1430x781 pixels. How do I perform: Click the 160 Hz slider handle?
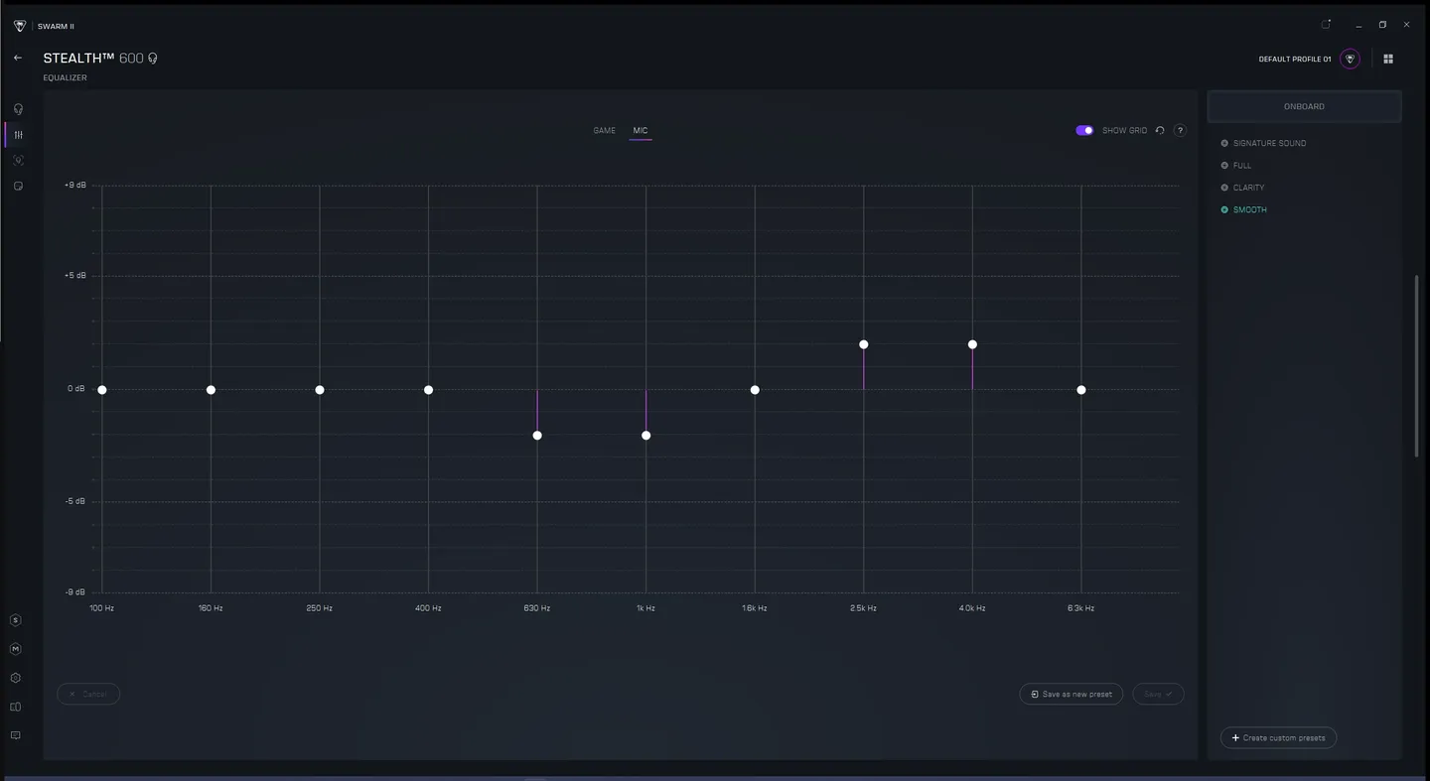coord(211,390)
